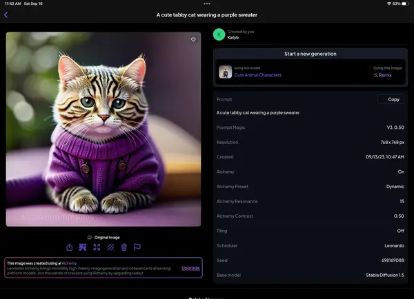Tap the share icon below the image
The height and width of the screenshot is (299, 414).
[x=69, y=247]
